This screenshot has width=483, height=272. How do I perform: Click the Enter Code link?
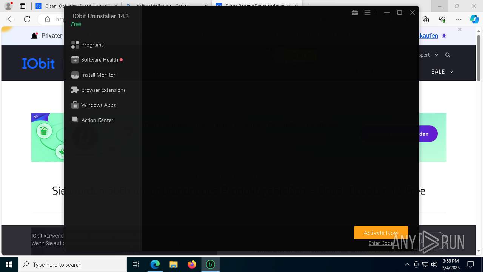(381, 243)
